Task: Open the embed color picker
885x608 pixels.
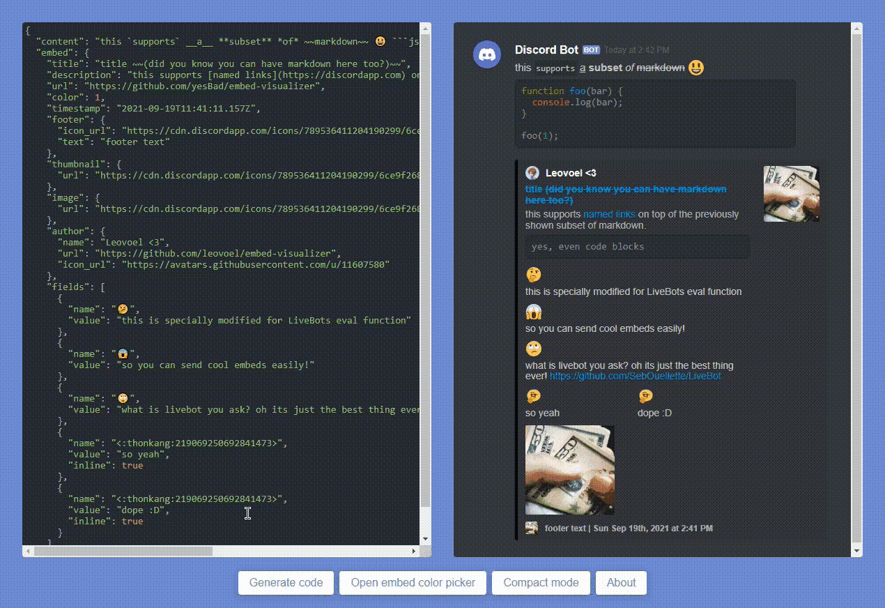Action: 413,583
